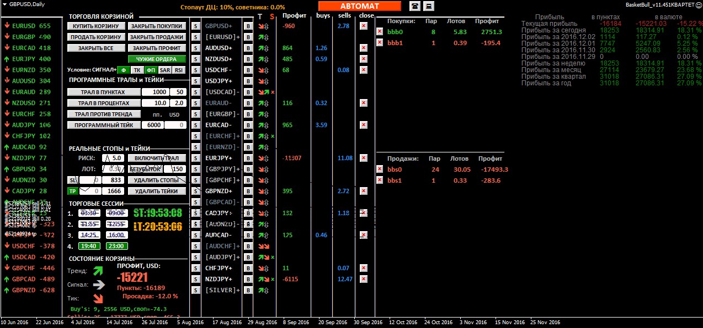
Task: Toggle the ЧУЖИЕ ОРДЕРА green button
Action: point(157,59)
